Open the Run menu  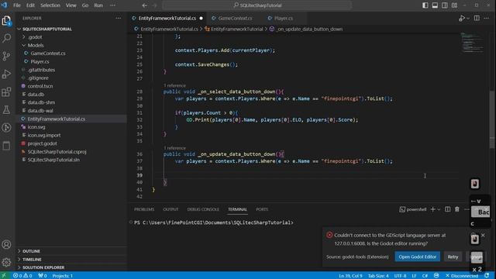pos(98,5)
